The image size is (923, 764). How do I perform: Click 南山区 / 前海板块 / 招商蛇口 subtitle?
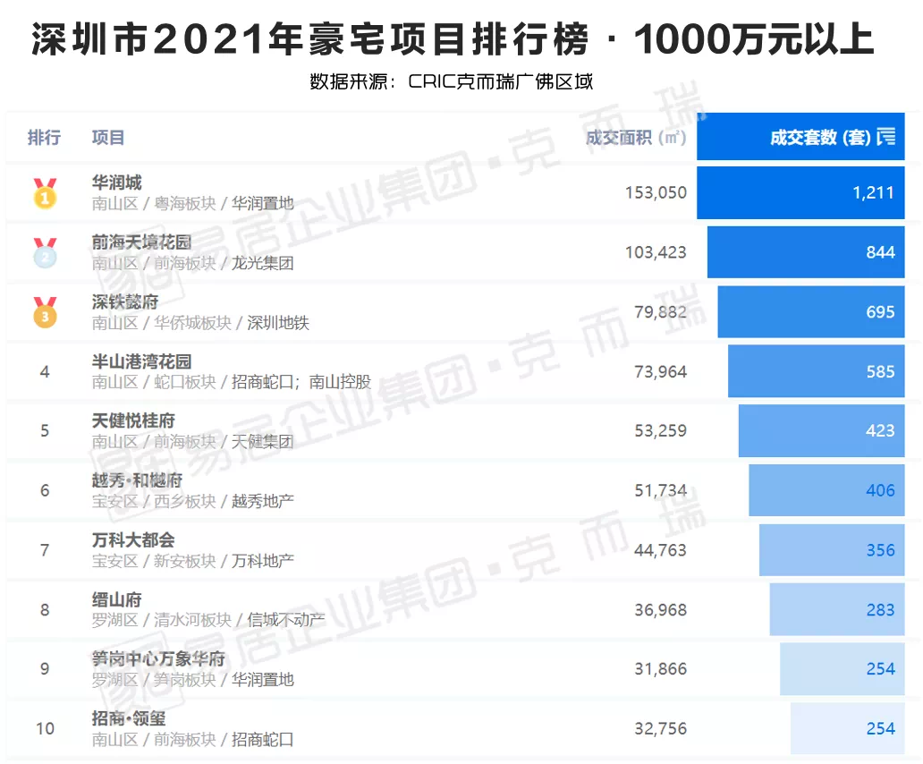pyautogui.click(x=192, y=739)
